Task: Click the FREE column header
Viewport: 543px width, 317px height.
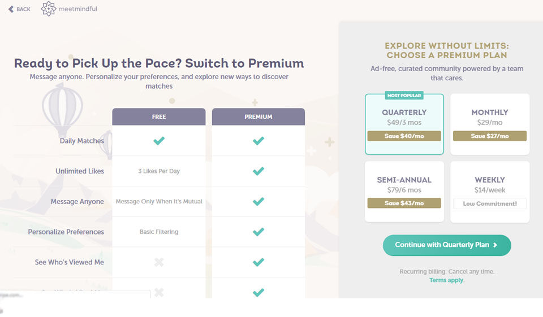Action: pyautogui.click(x=159, y=117)
